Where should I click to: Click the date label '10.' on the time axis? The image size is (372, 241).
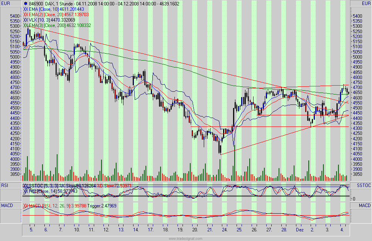coord(77,230)
